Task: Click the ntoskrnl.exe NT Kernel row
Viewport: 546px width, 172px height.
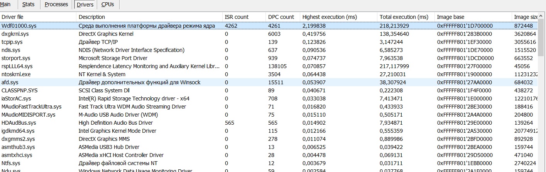Action: 16,74
